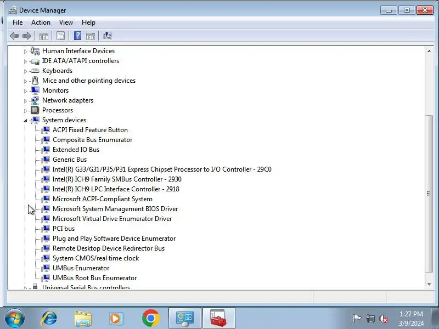Launch Internet Explorer from the taskbar
This screenshot has height=329, width=439.
pyautogui.click(x=49, y=319)
